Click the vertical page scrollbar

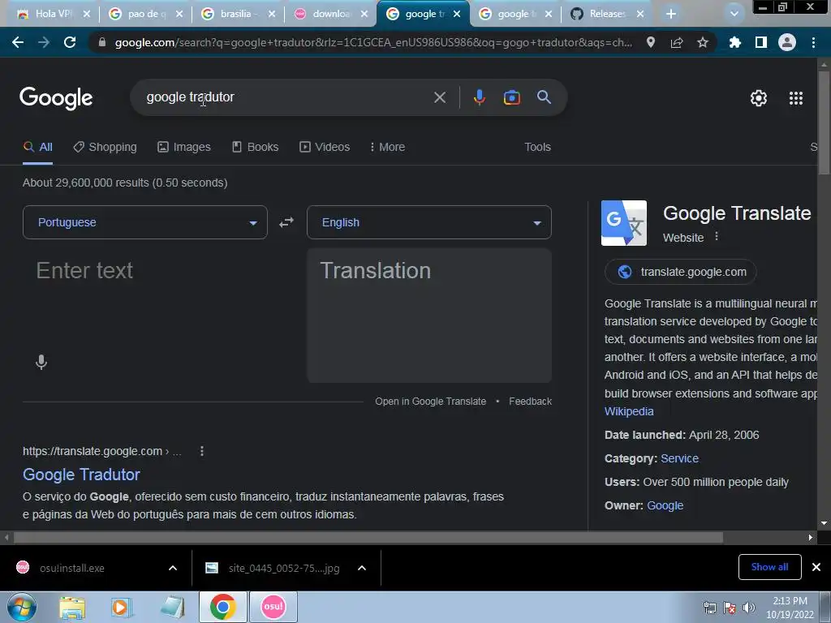825,122
